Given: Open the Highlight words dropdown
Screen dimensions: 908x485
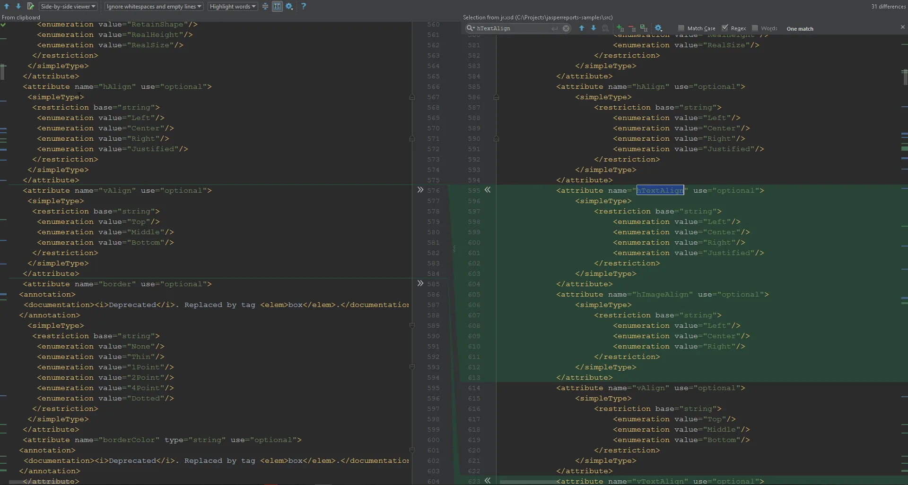Looking at the screenshot, I should click(233, 6).
